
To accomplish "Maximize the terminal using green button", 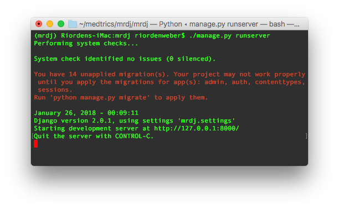I will pyautogui.click(x=61, y=24).
